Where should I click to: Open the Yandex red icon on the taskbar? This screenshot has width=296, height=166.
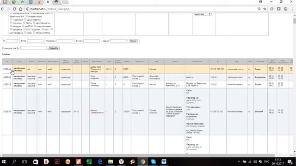tap(46, 161)
